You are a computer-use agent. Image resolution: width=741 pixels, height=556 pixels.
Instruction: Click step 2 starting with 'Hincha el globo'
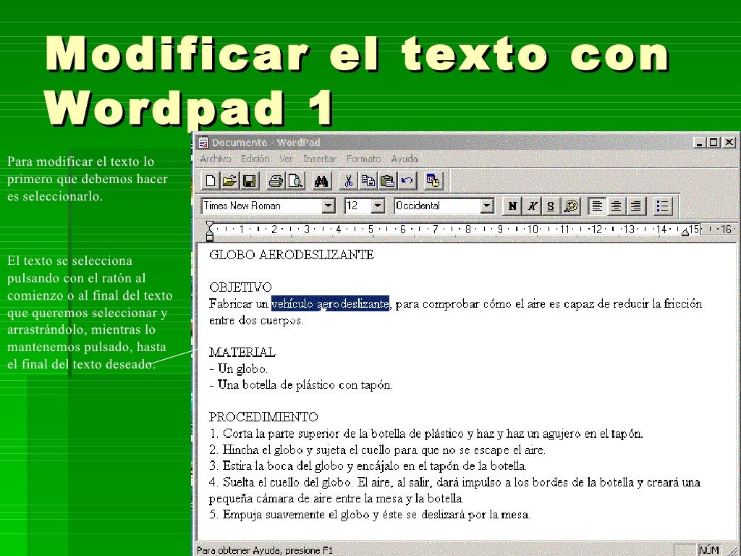[x=377, y=450]
